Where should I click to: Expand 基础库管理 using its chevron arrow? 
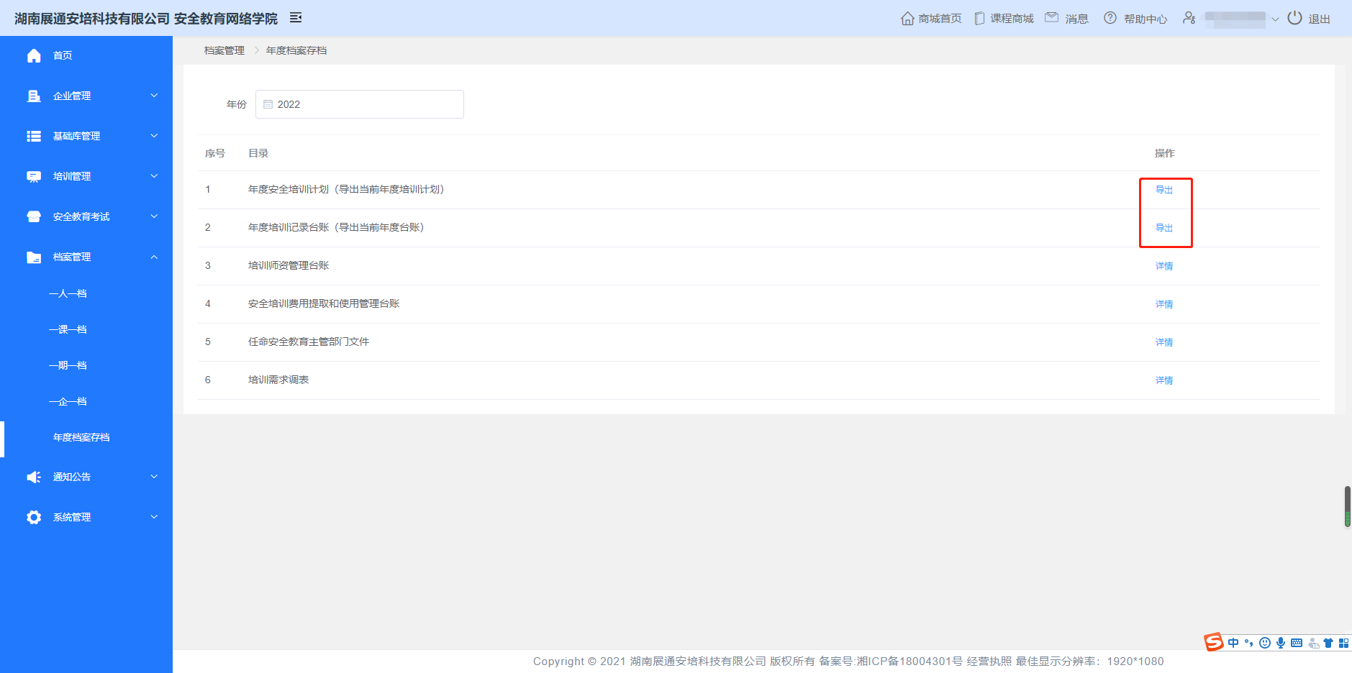click(x=154, y=136)
